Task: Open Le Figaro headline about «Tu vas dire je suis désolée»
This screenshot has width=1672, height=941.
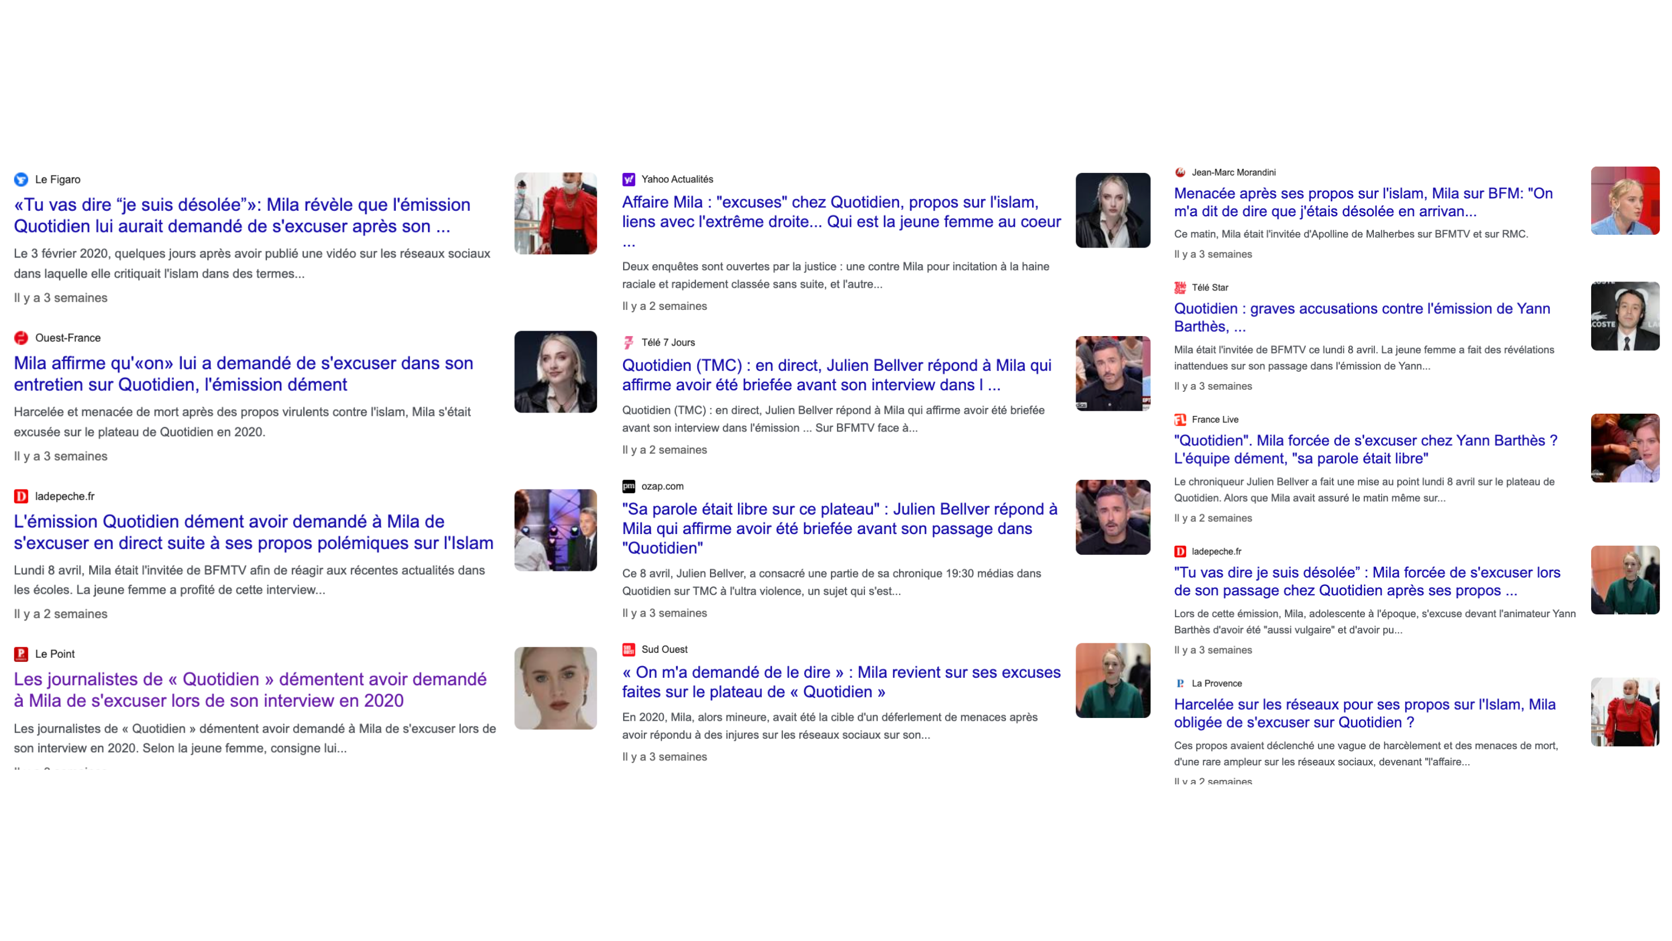Action: coord(241,215)
